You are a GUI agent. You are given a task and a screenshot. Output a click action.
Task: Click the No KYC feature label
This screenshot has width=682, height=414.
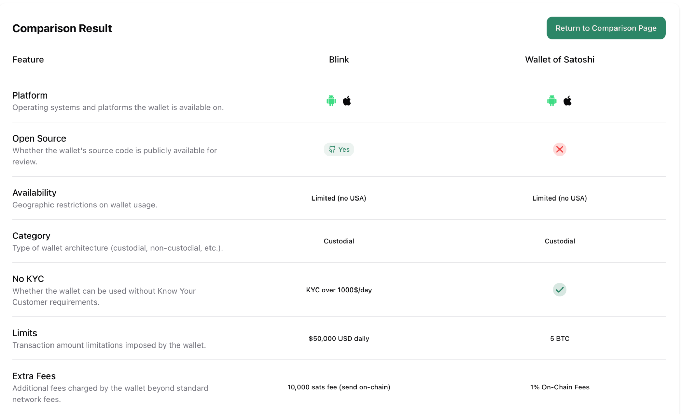(x=28, y=279)
